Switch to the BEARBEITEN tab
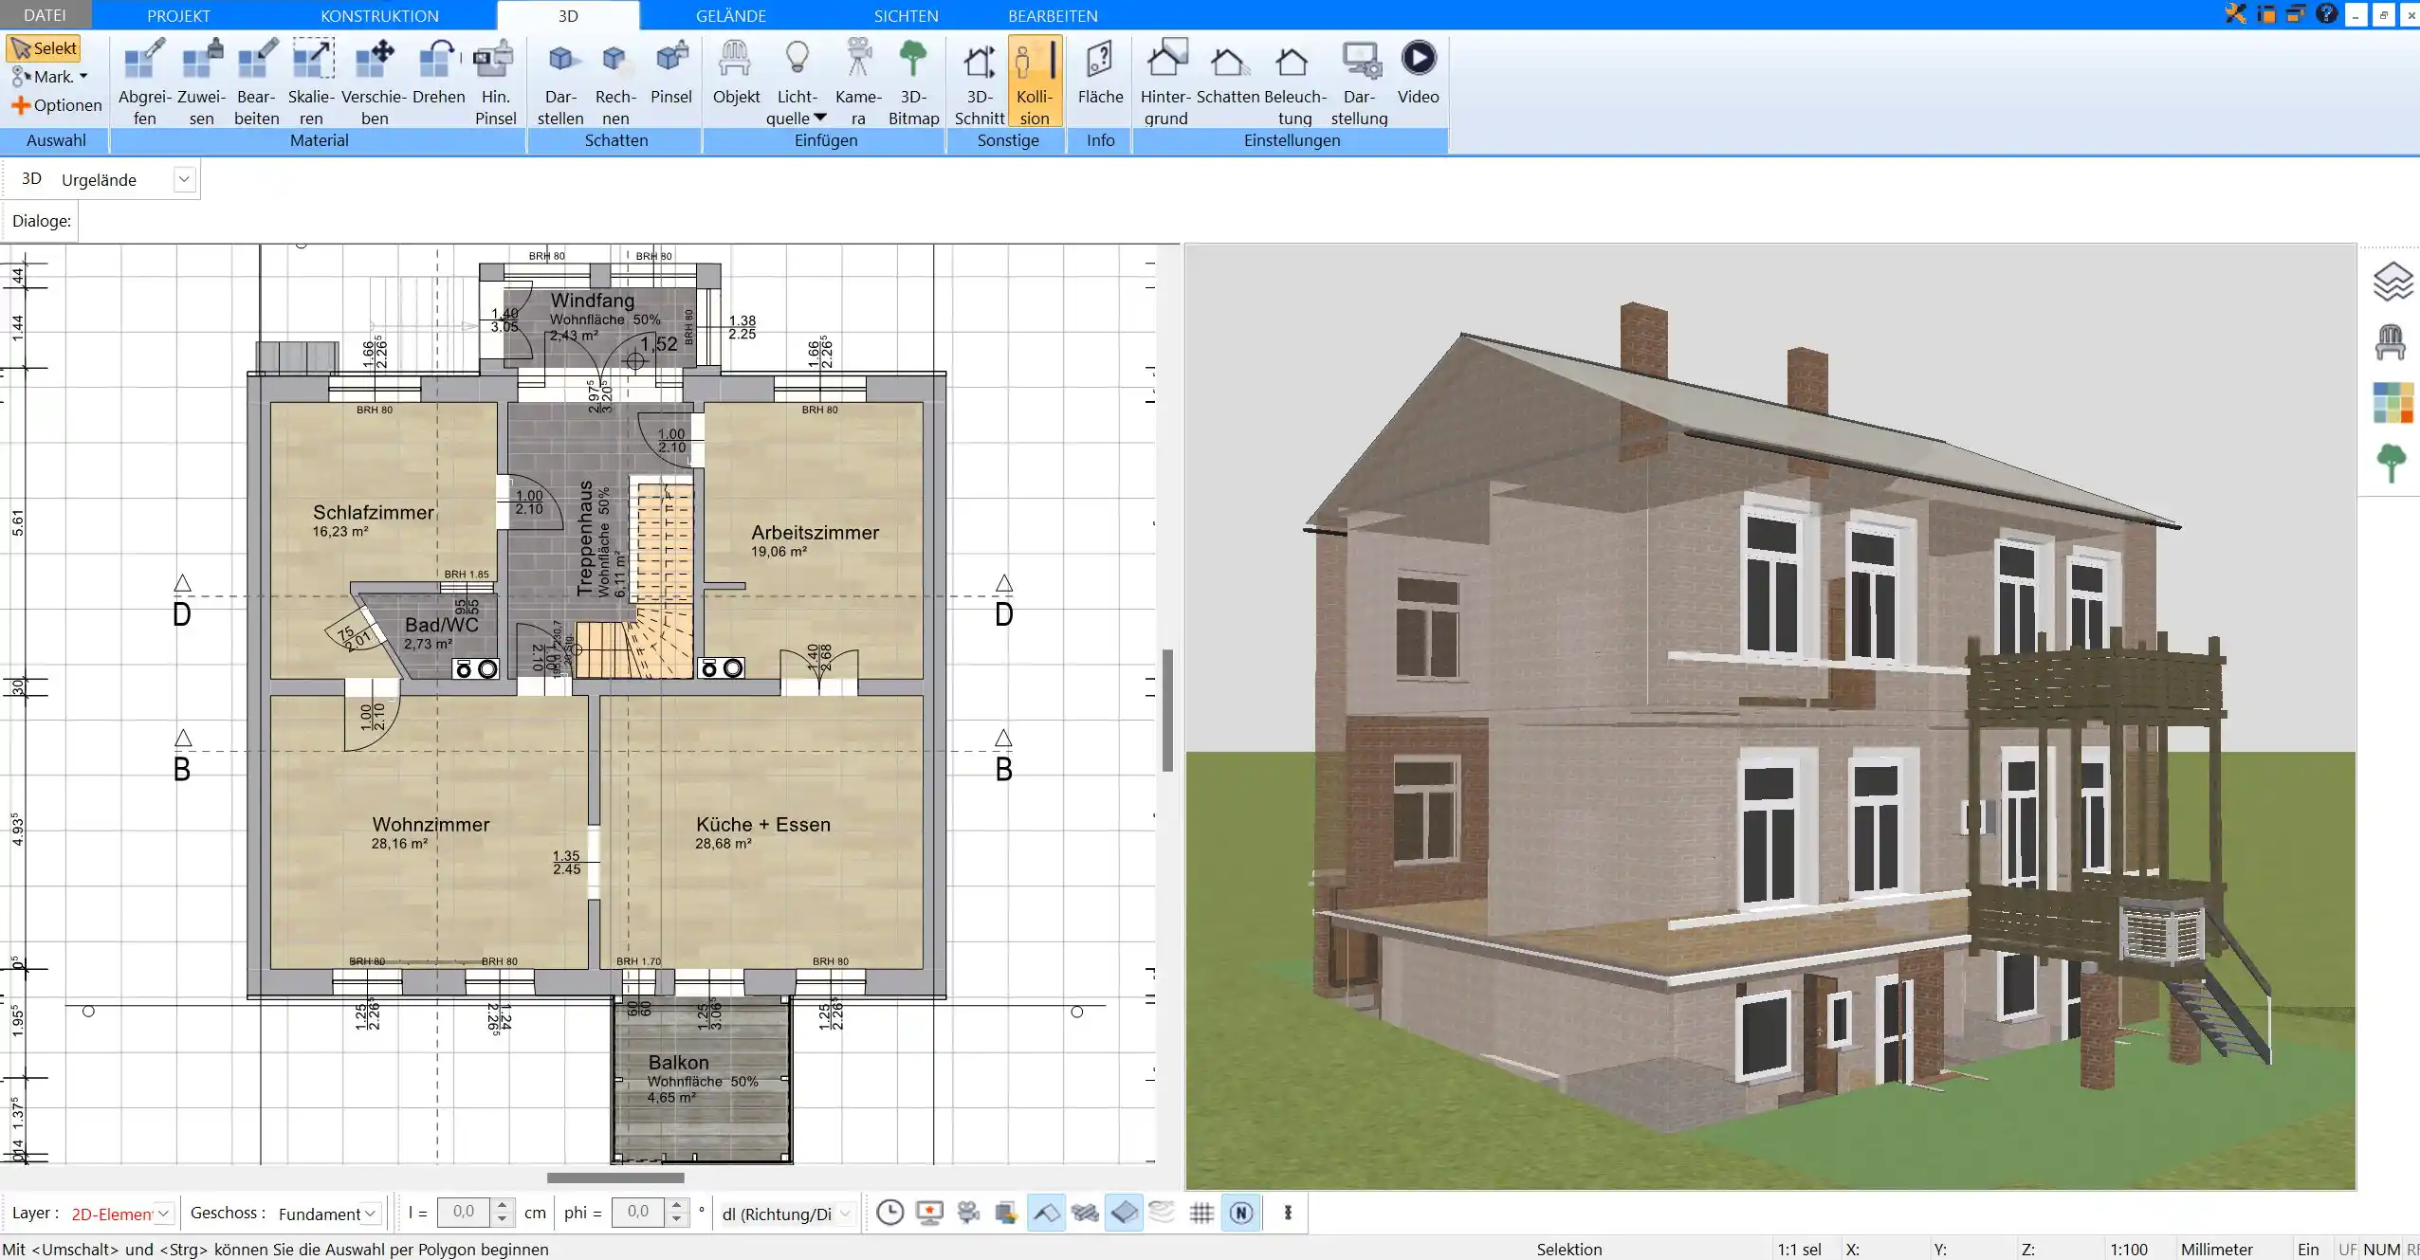The image size is (2420, 1260). coord(1053,15)
